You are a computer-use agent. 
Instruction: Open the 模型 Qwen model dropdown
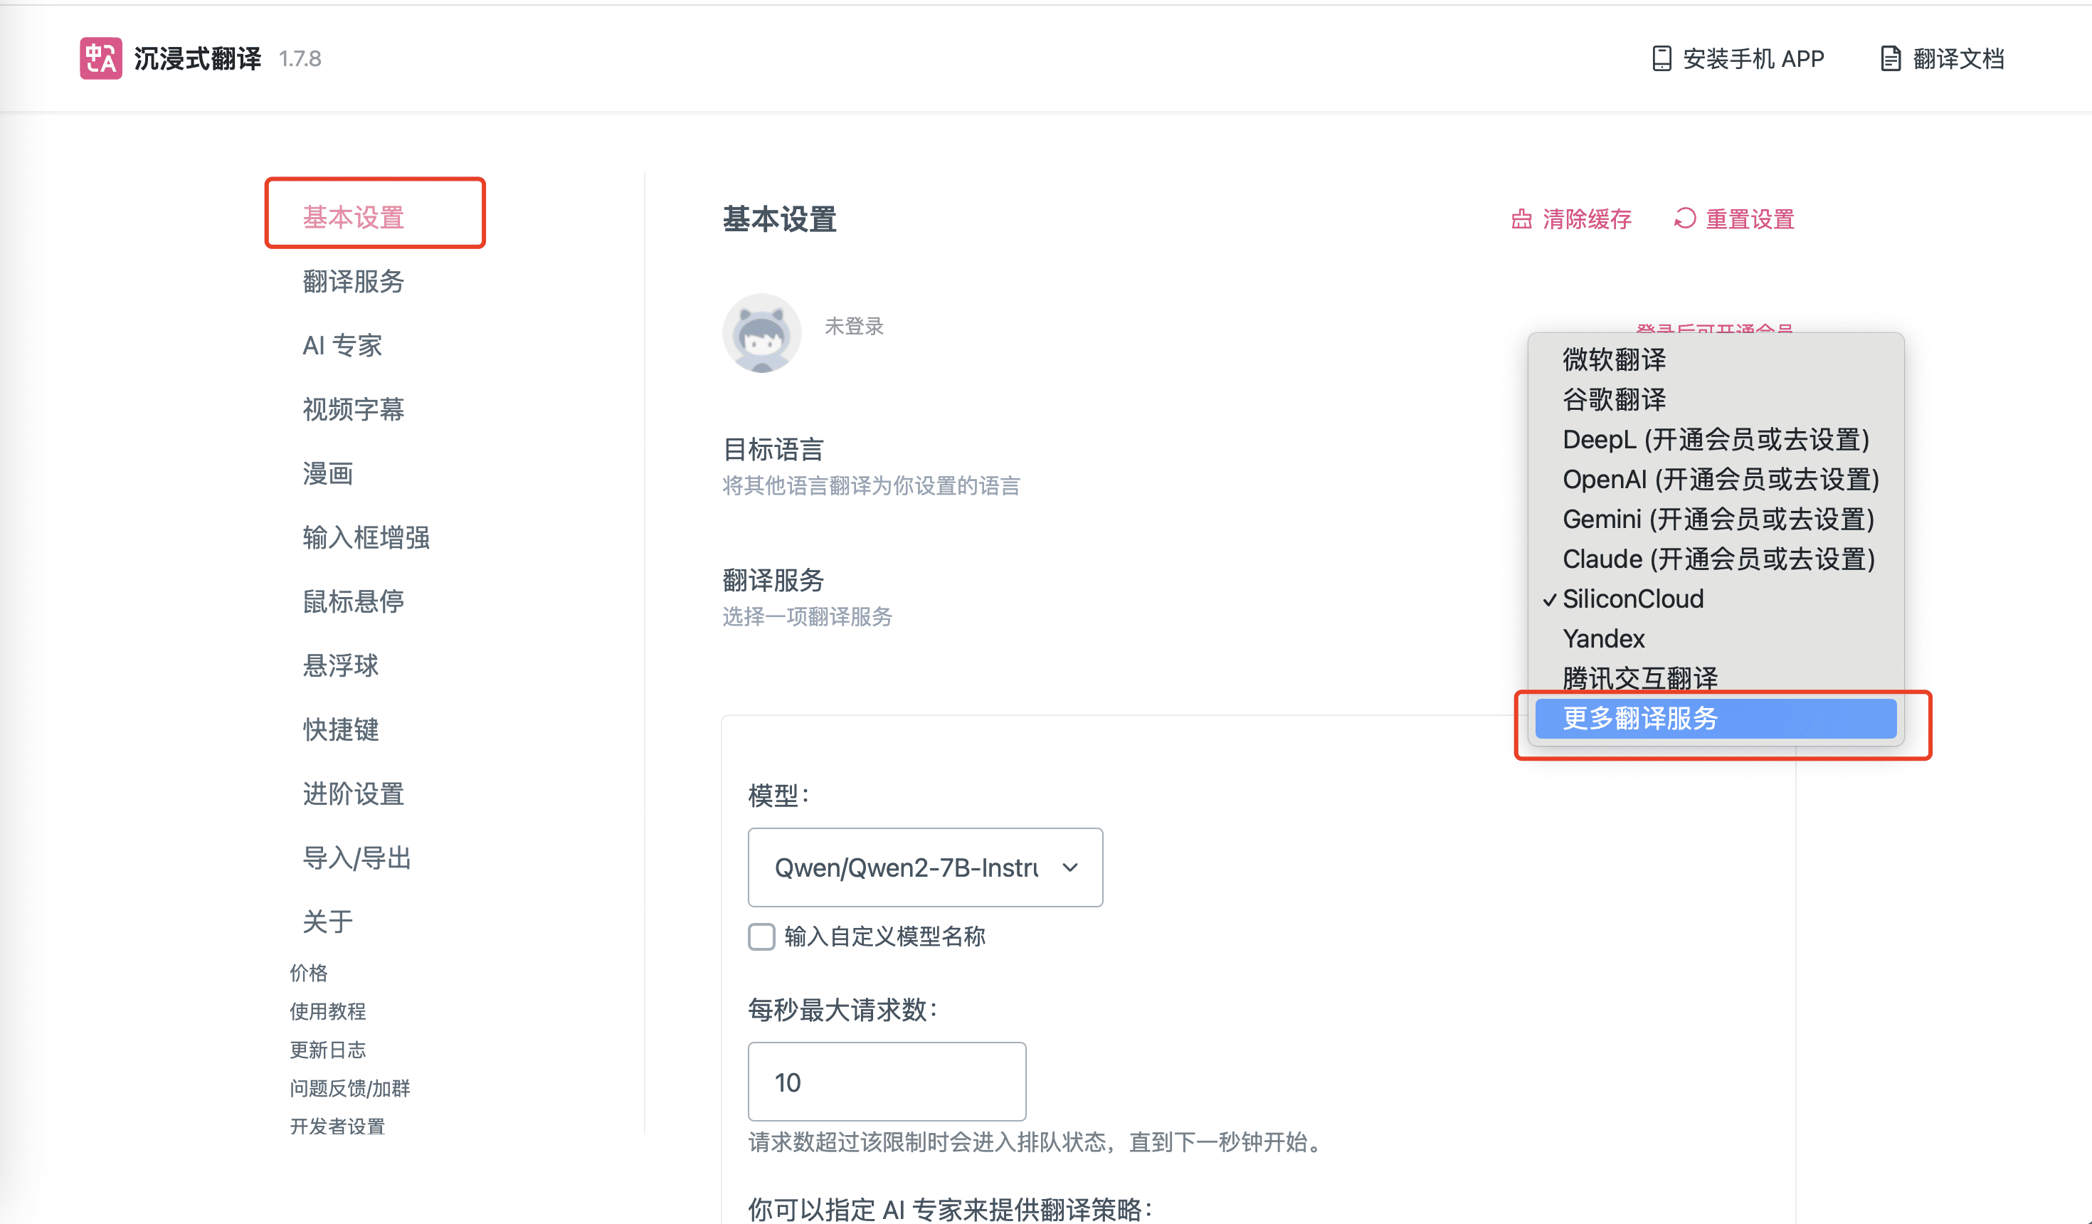(x=925, y=867)
